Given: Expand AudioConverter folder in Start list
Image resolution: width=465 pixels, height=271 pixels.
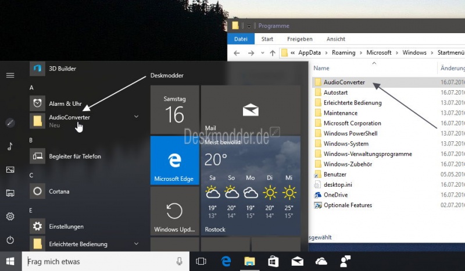Looking at the screenshot, I should [x=137, y=116].
